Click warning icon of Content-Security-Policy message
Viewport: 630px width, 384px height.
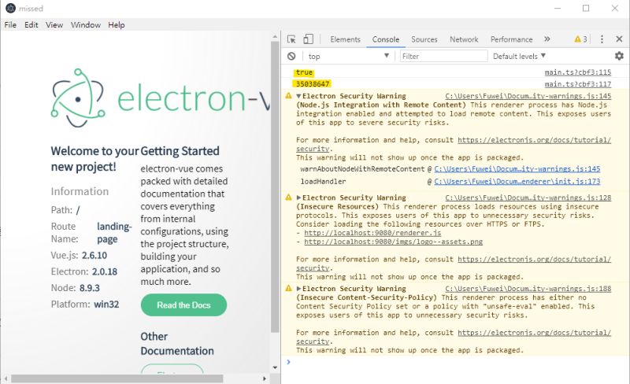(288, 288)
